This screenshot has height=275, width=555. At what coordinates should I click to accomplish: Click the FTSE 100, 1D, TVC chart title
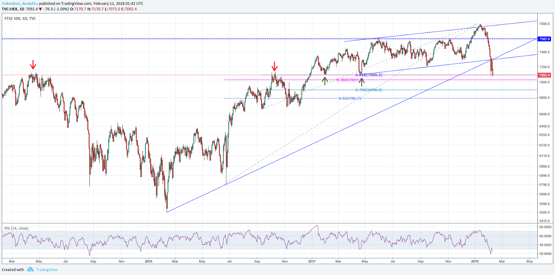point(20,18)
